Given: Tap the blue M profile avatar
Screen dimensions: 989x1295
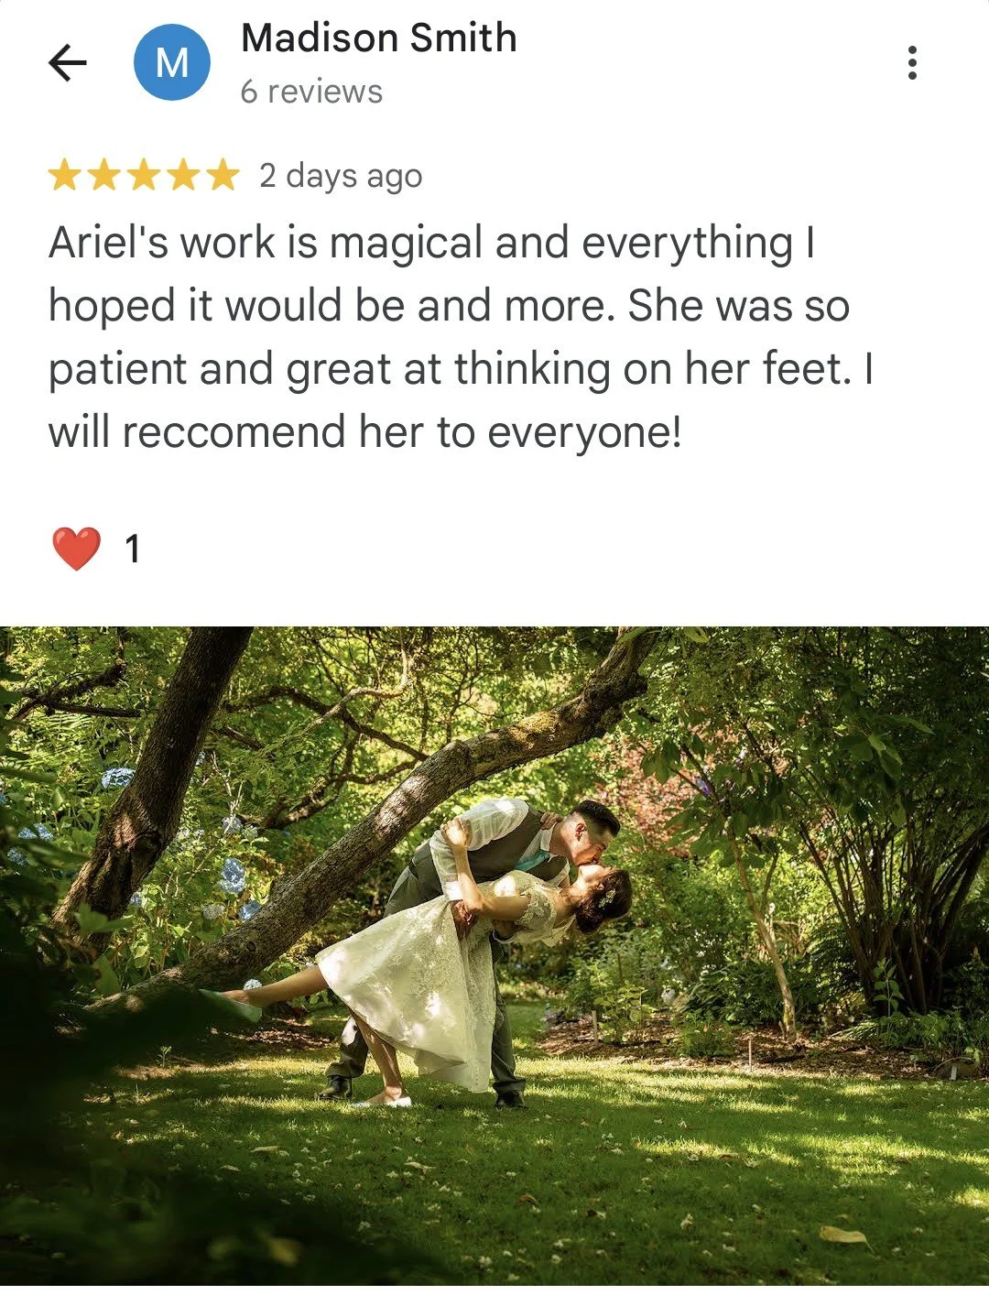Looking at the screenshot, I should [172, 62].
